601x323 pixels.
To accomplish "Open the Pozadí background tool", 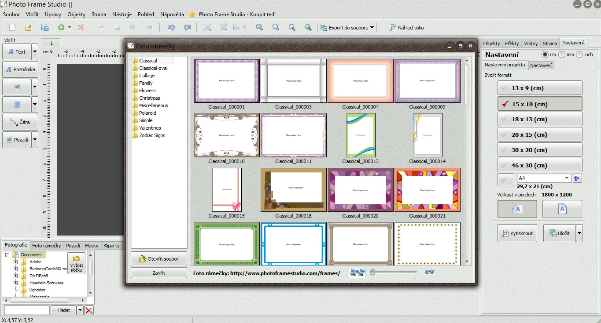I will [x=18, y=139].
